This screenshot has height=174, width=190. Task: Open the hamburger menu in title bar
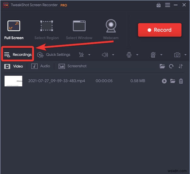tap(168, 5)
